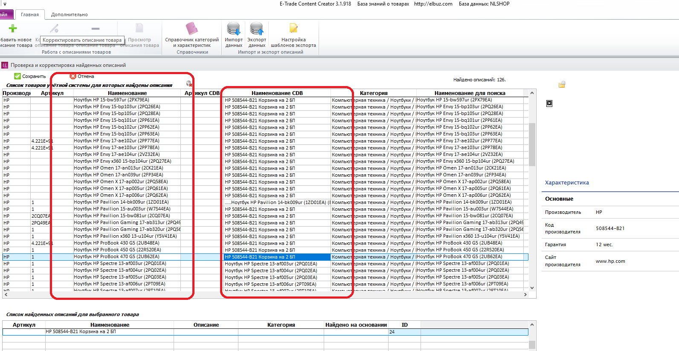Click the right arrow of the horizontal scrollbar
The image size is (679, 351).
pyautogui.click(x=525, y=294)
